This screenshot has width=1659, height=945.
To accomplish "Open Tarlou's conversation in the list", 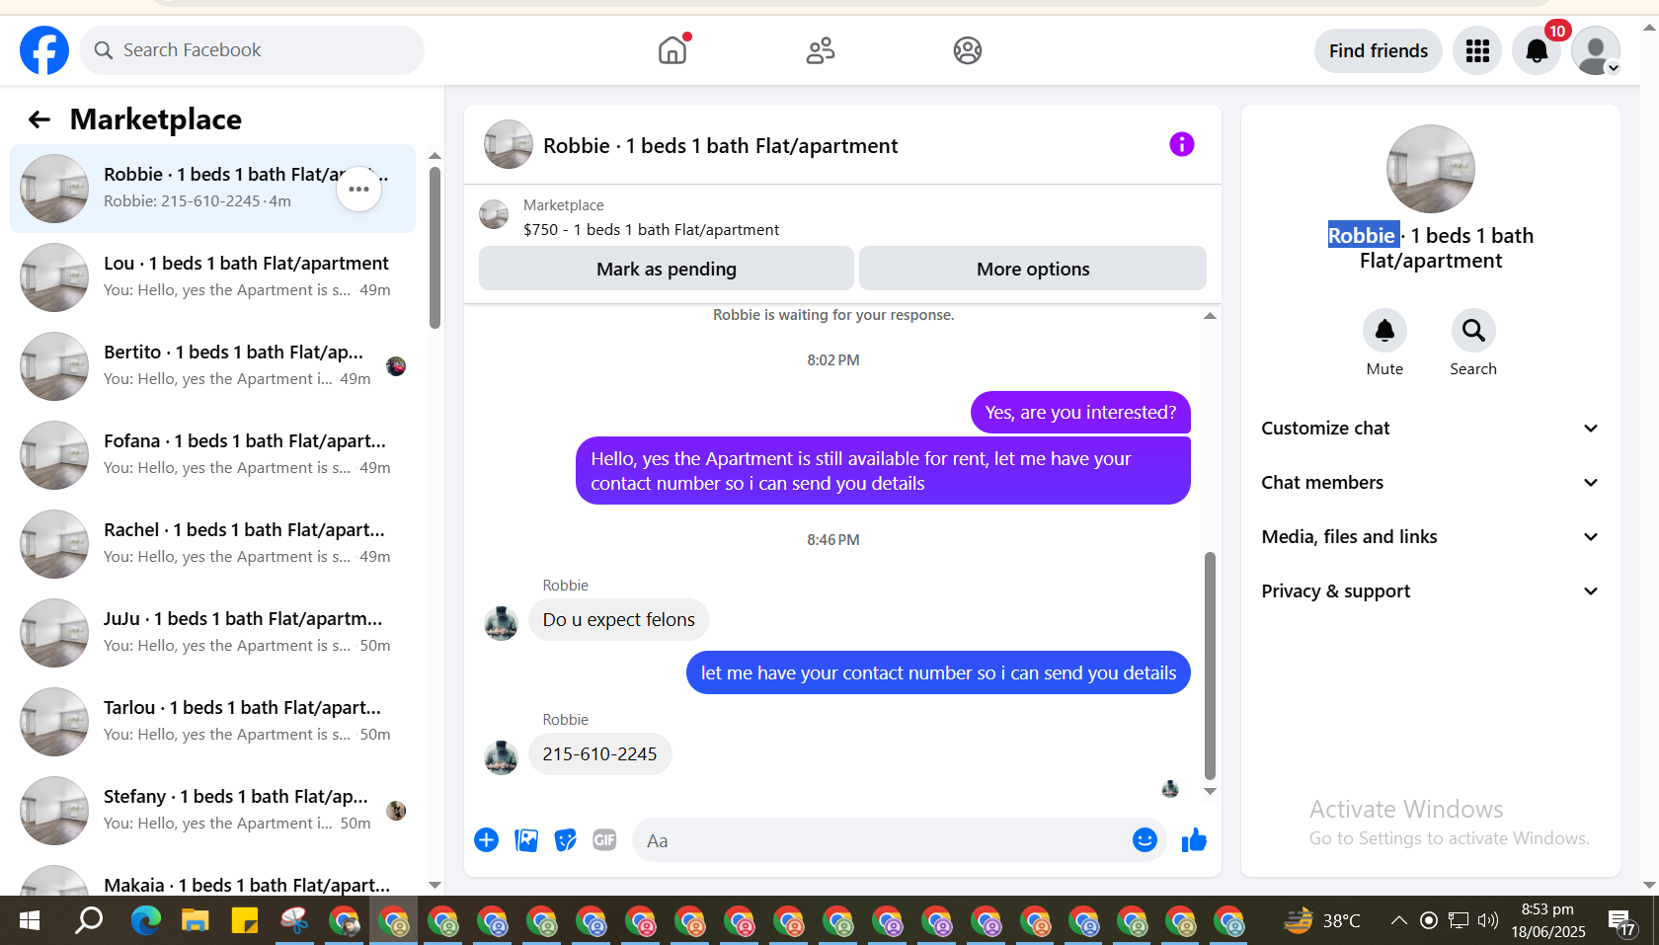I will point(212,722).
